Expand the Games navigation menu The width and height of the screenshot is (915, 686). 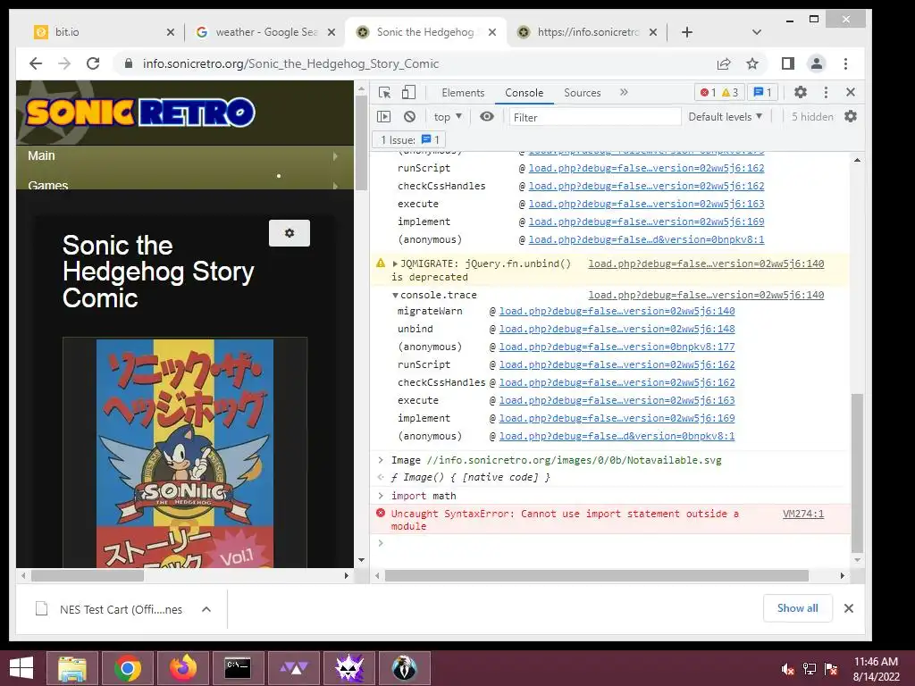tap(185, 184)
